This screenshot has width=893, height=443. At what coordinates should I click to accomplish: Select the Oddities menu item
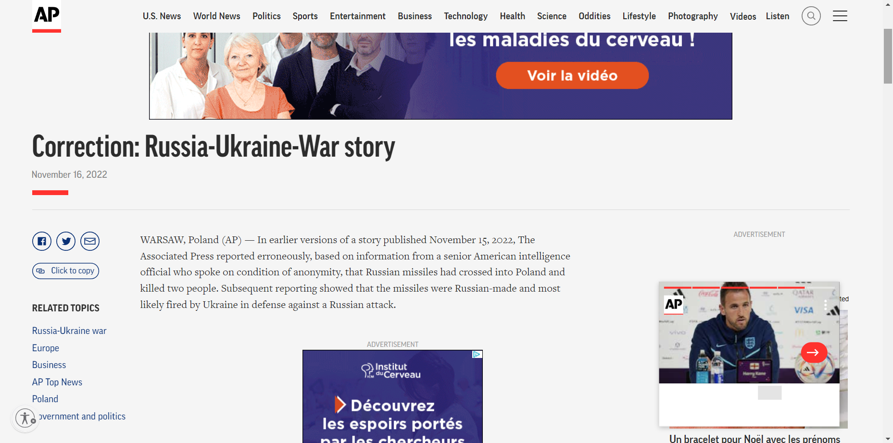click(x=594, y=16)
